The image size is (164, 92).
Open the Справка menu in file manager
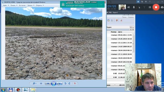[131, 17]
